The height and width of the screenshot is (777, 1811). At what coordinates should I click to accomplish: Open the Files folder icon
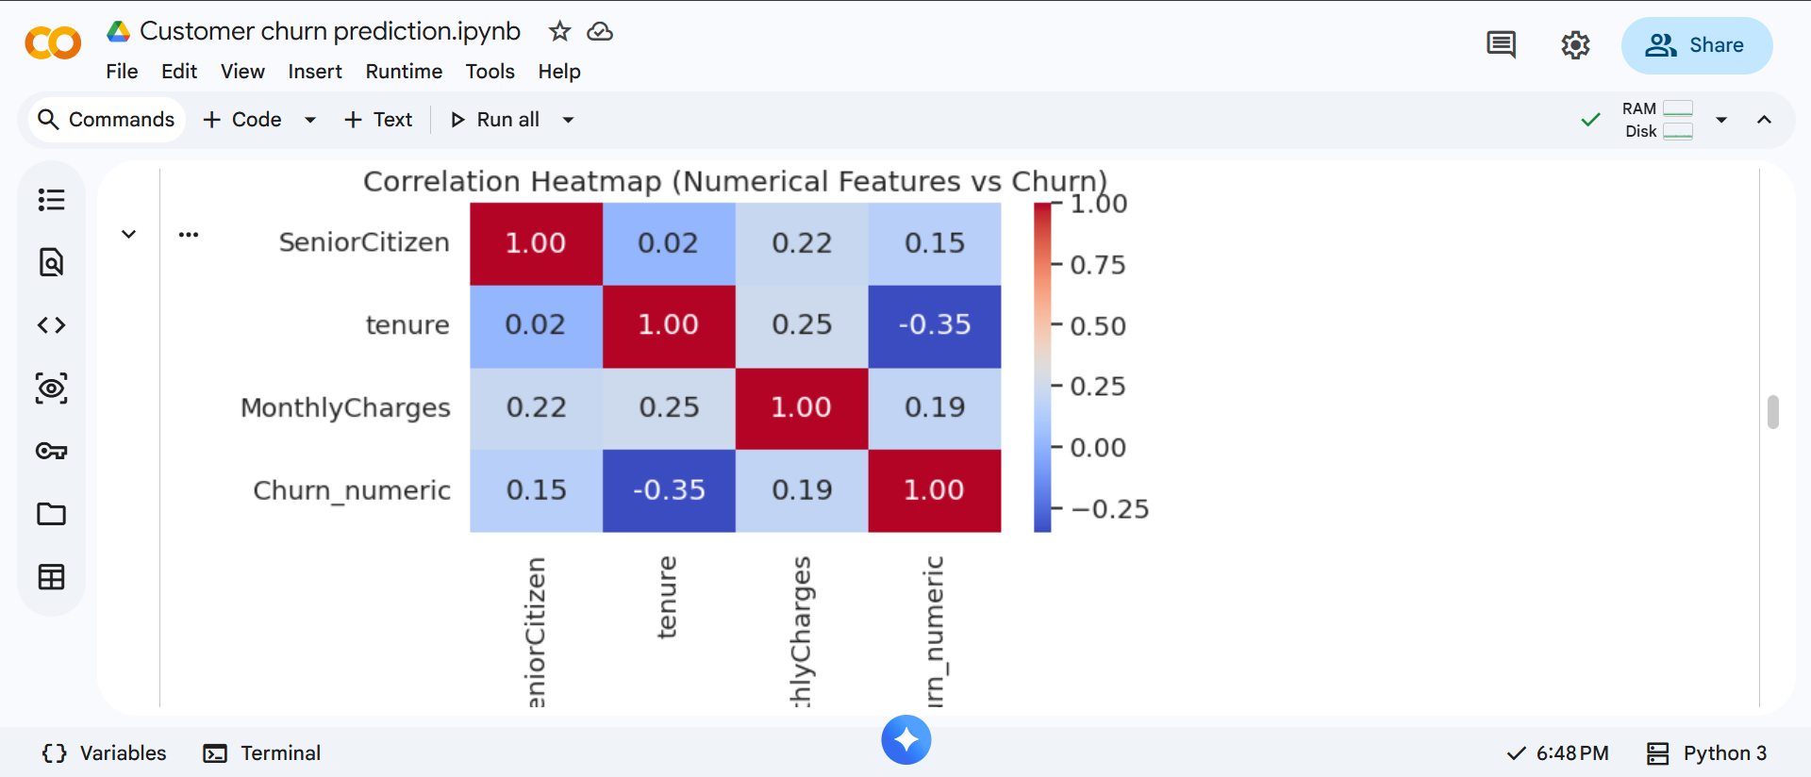pos(51,514)
